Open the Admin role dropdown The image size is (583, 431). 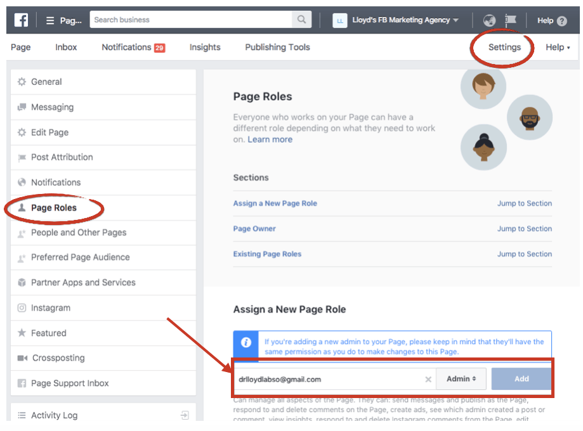point(461,379)
